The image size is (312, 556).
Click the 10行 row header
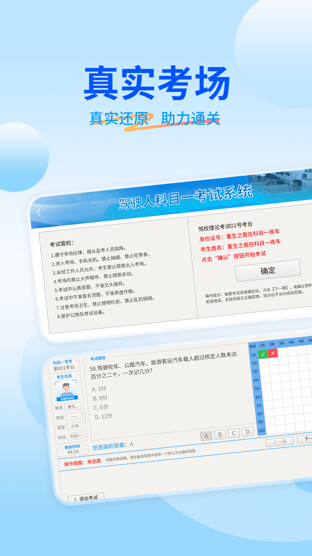click(261, 431)
